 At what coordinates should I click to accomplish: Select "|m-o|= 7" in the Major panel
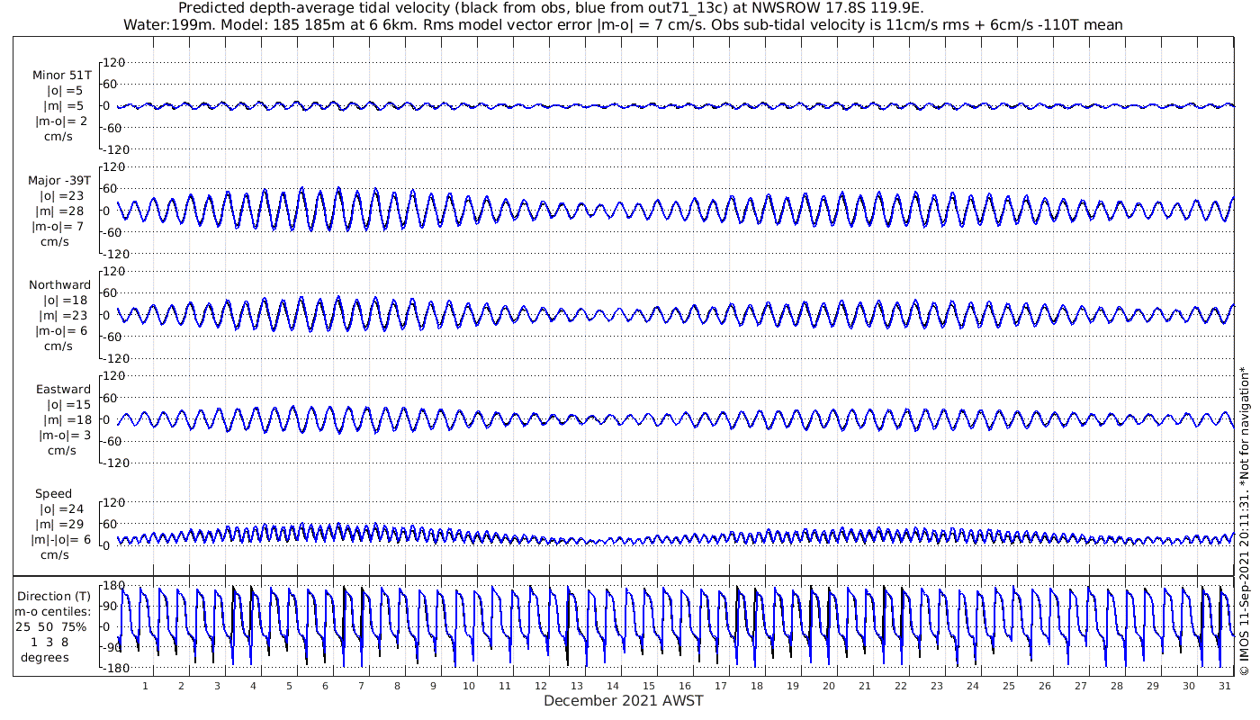tap(59, 227)
